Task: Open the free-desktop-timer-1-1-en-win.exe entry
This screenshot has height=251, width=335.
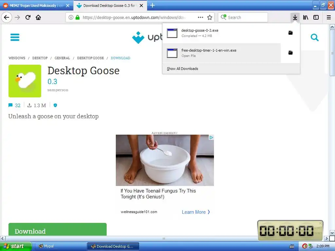Action: pyautogui.click(x=221, y=53)
